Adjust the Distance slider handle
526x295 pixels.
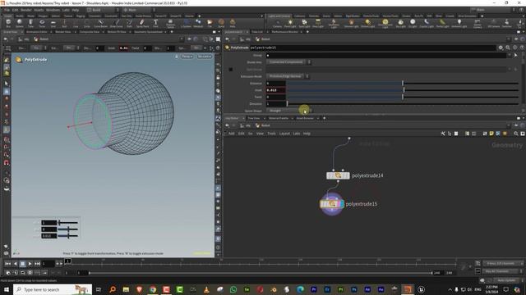click(x=403, y=83)
